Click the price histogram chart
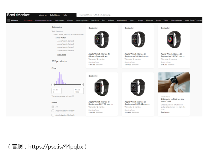This screenshot has height=154, width=205. click(63, 78)
